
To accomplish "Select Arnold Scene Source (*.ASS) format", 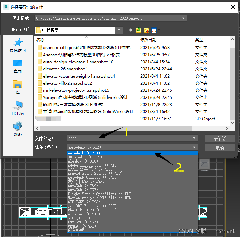I will point(132,173).
